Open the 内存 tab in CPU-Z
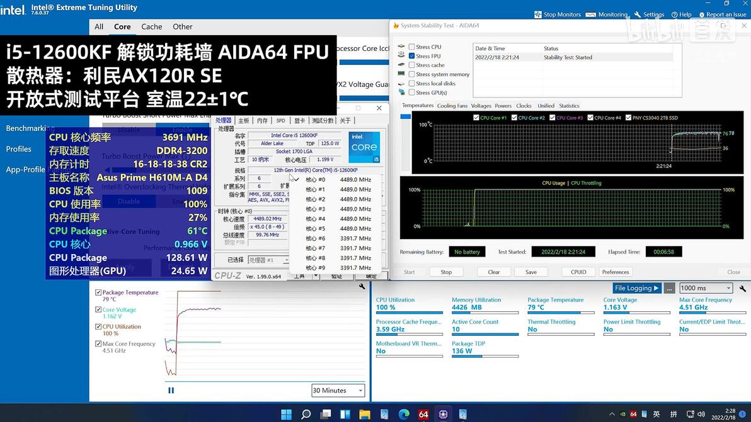Image resolution: width=751 pixels, height=422 pixels. pyautogui.click(x=262, y=120)
